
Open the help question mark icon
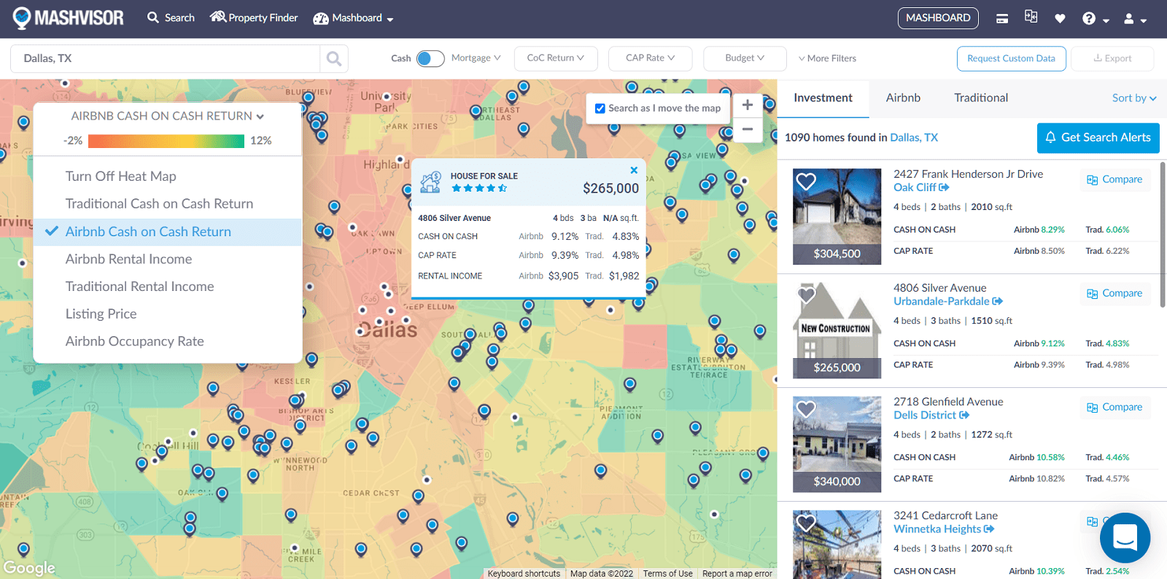tap(1089, 18)
